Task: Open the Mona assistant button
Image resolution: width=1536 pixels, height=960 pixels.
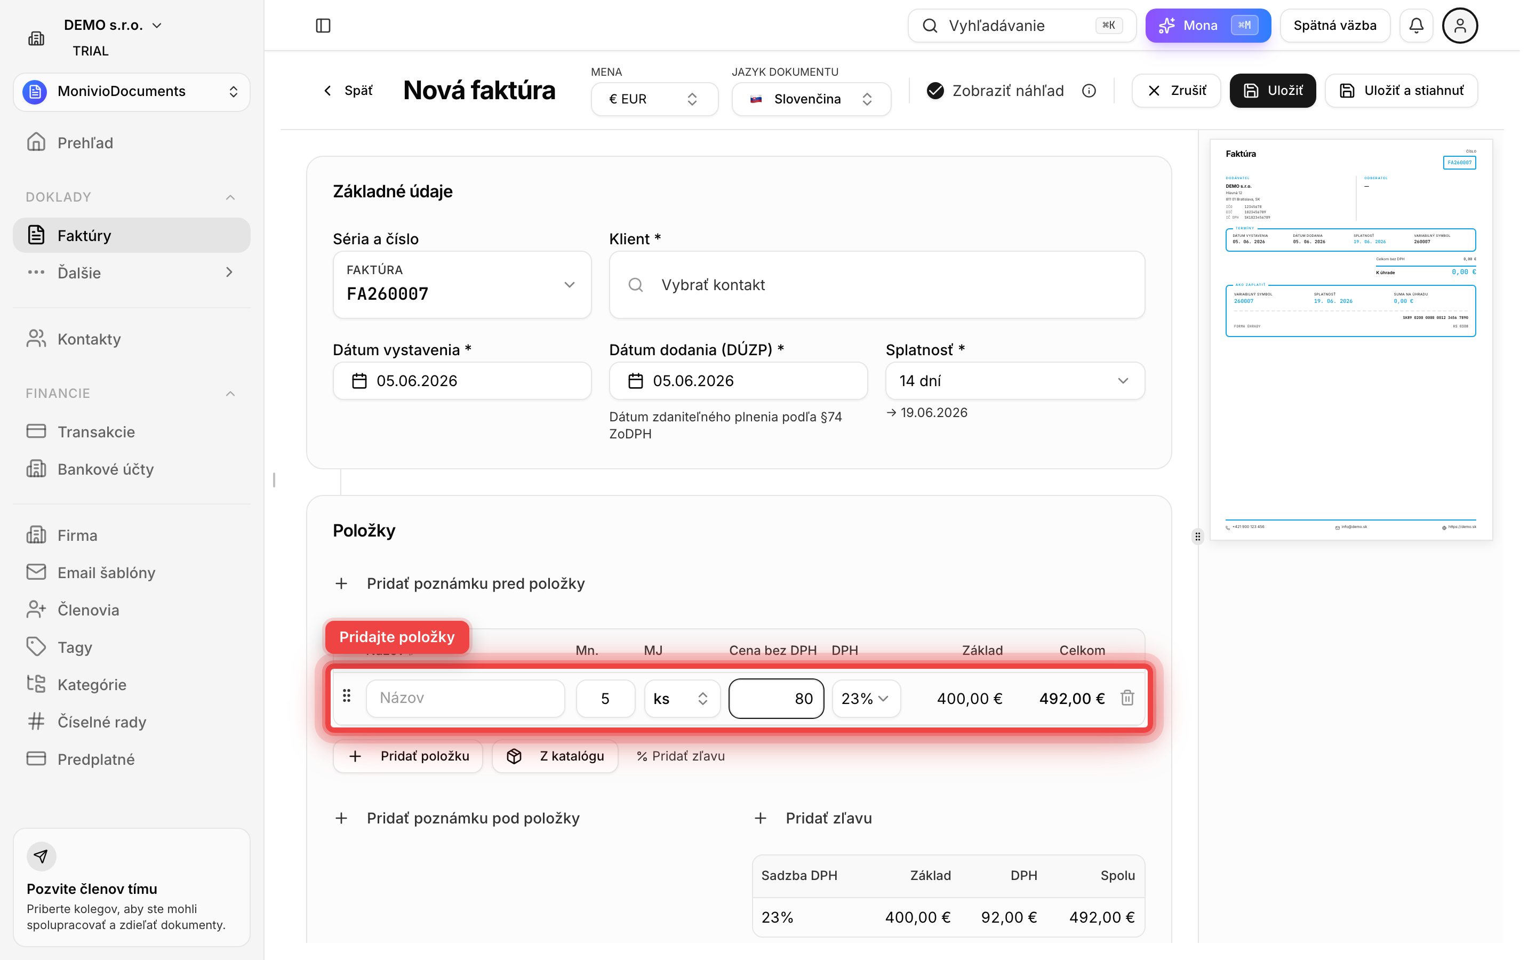Action: coord(1207,26)
